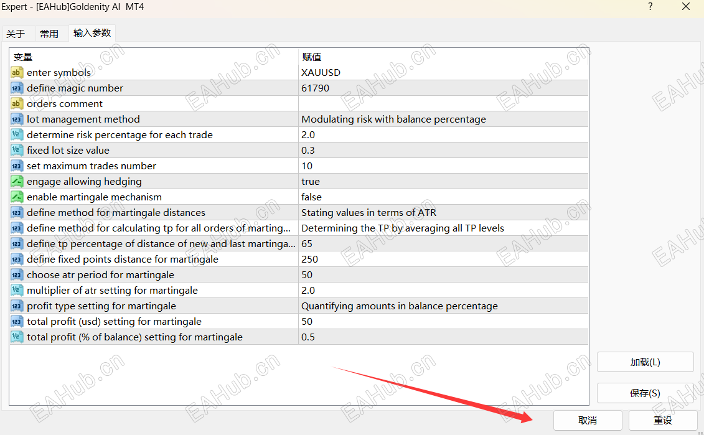Edit the XAUUSD symbols value

(443, 72)
